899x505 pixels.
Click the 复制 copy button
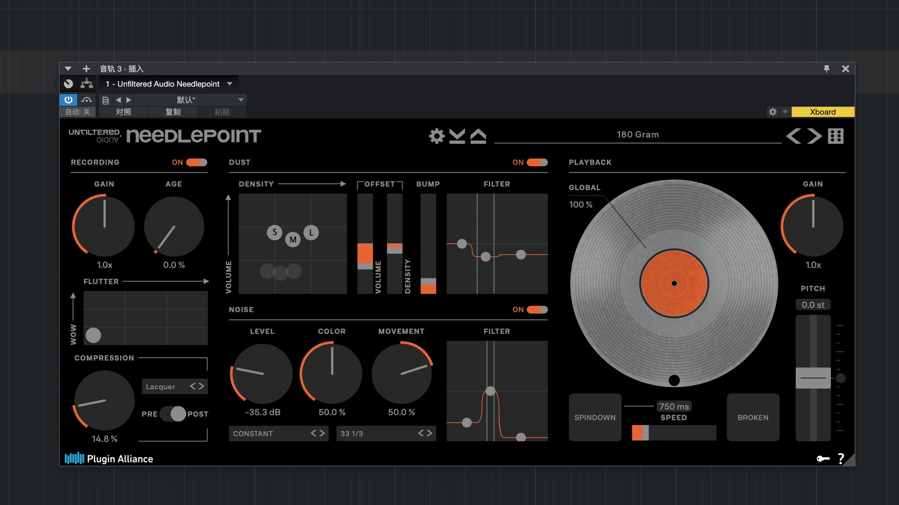(173, 112)
